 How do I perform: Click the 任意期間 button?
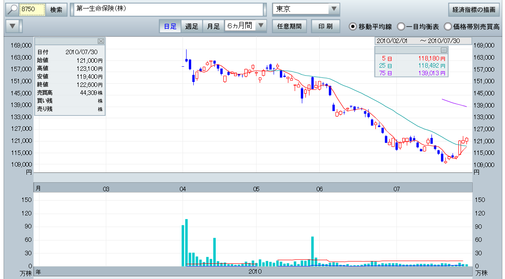coord(288,26)
